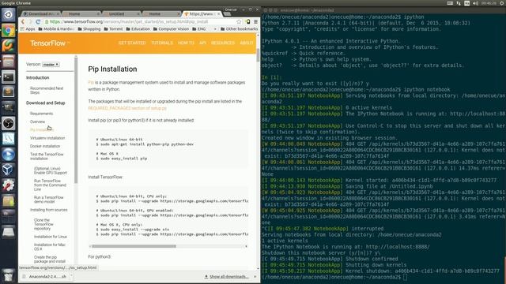Show hidden bookmarks via overflow chevron
506x284 pixels.
215,29
